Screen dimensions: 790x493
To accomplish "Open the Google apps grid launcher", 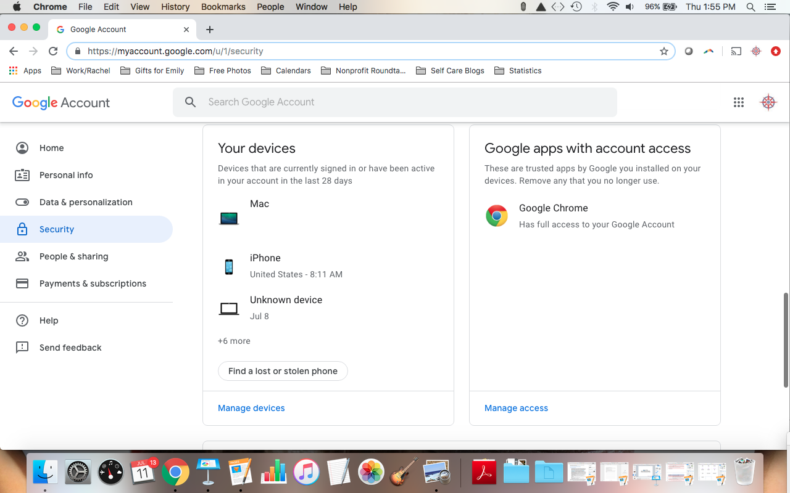I will coord(739,102).
